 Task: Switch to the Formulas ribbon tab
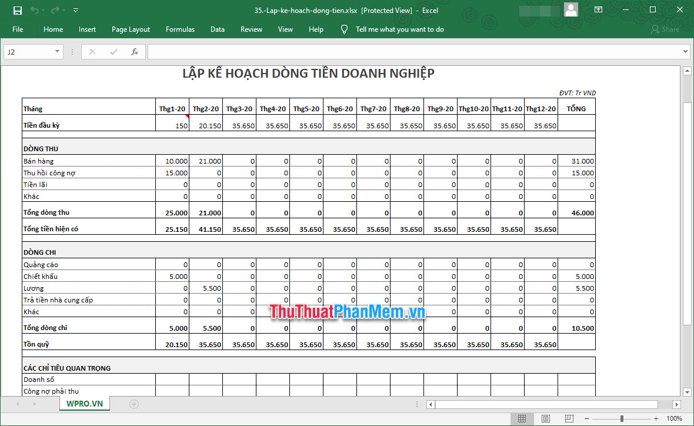coord(180,29)
